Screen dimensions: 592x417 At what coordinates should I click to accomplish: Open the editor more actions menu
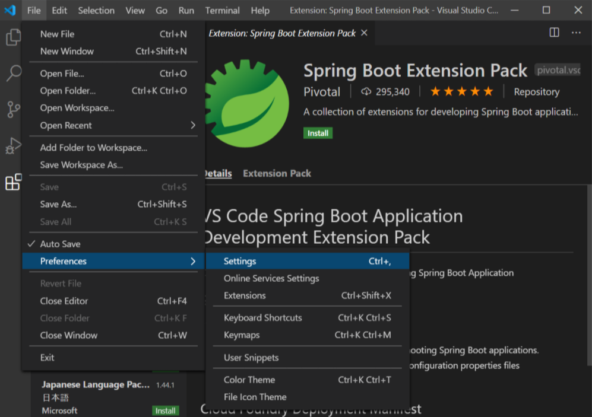click(575, 33)
